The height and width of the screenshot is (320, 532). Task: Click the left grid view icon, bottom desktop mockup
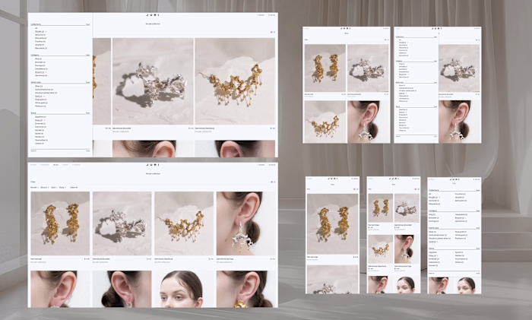click(x=271, y=182)
